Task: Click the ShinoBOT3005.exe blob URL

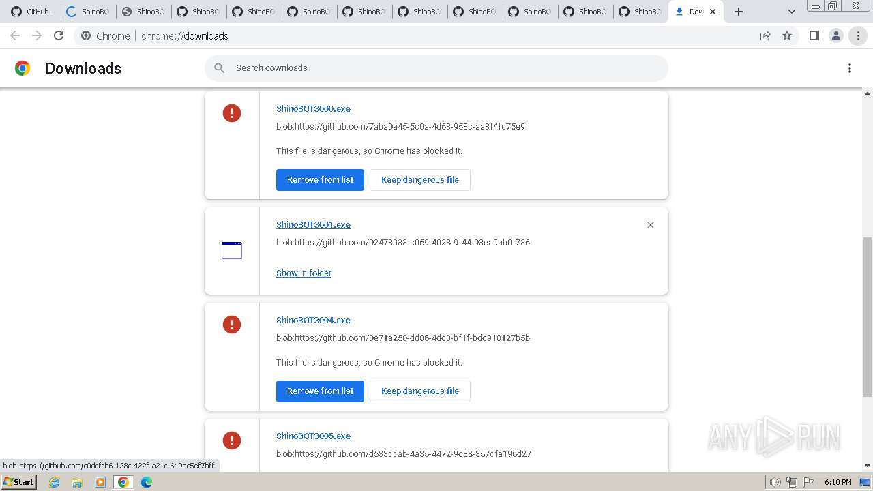Action: [404, 453]
